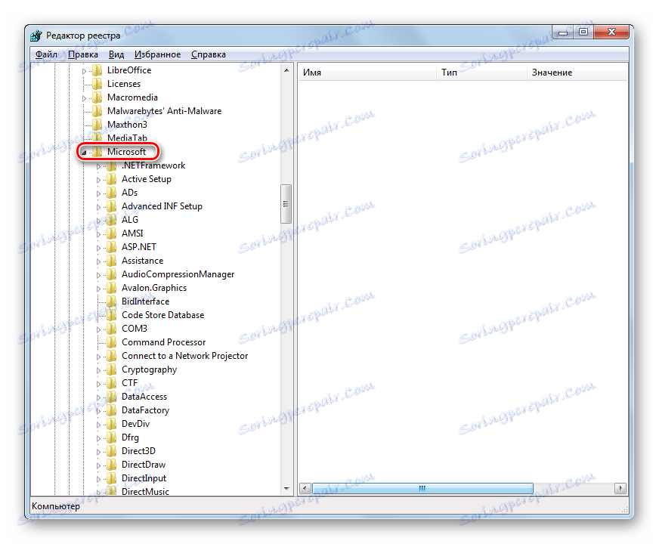Minimize the Registry Editor window
The height and width of the screenshot is (544, 659).
[x=563, y=32]
